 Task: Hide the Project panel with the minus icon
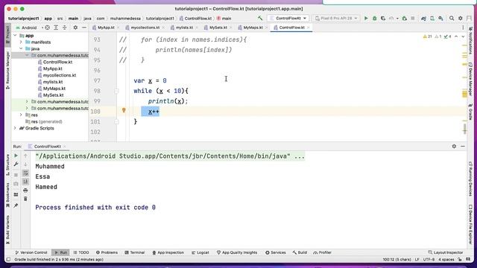(84, 28)
